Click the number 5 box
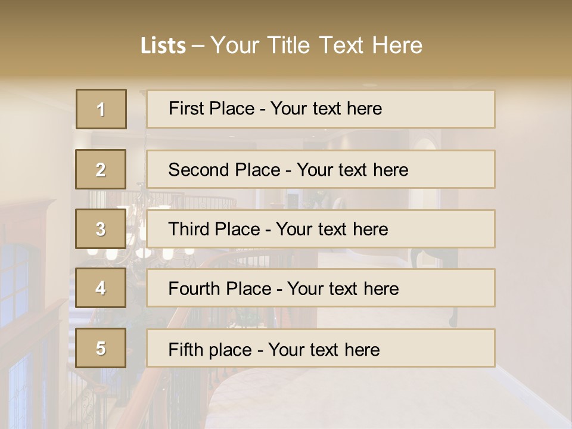Viewport: 572px width, 429px height. [101, 348]
